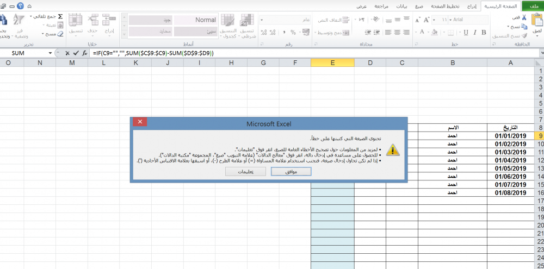Screen dimensions: 544x269
Task: Open the number format (عام) dropdown
Action: [262, 20]
